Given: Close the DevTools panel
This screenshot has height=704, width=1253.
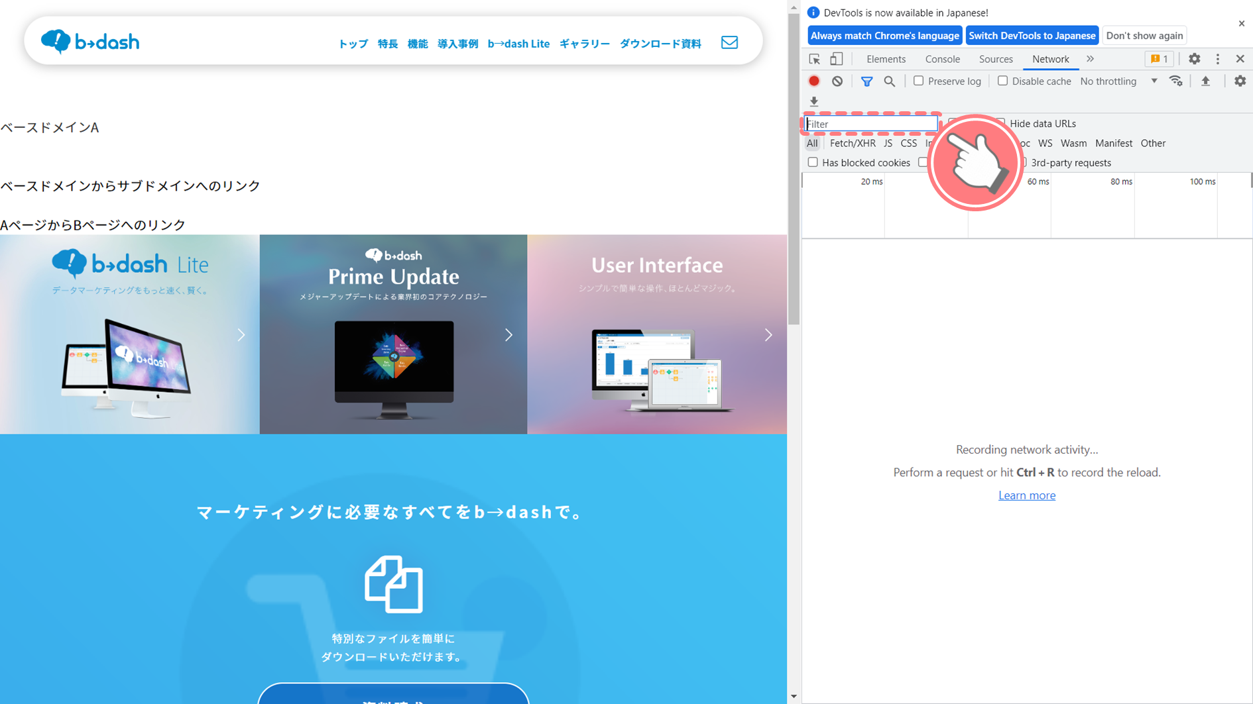Looking at the screenshot, I should (1240, 59).
